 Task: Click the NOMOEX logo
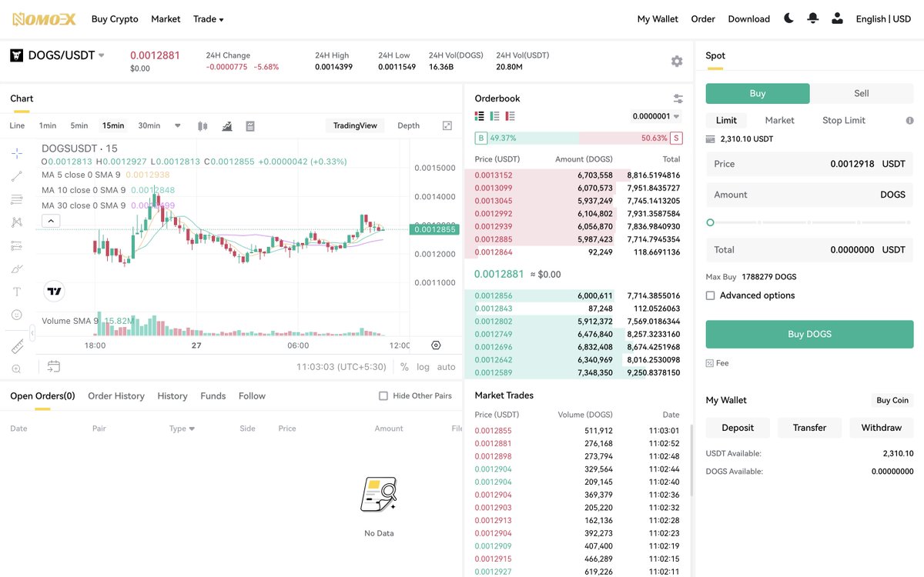coord(44,18)
